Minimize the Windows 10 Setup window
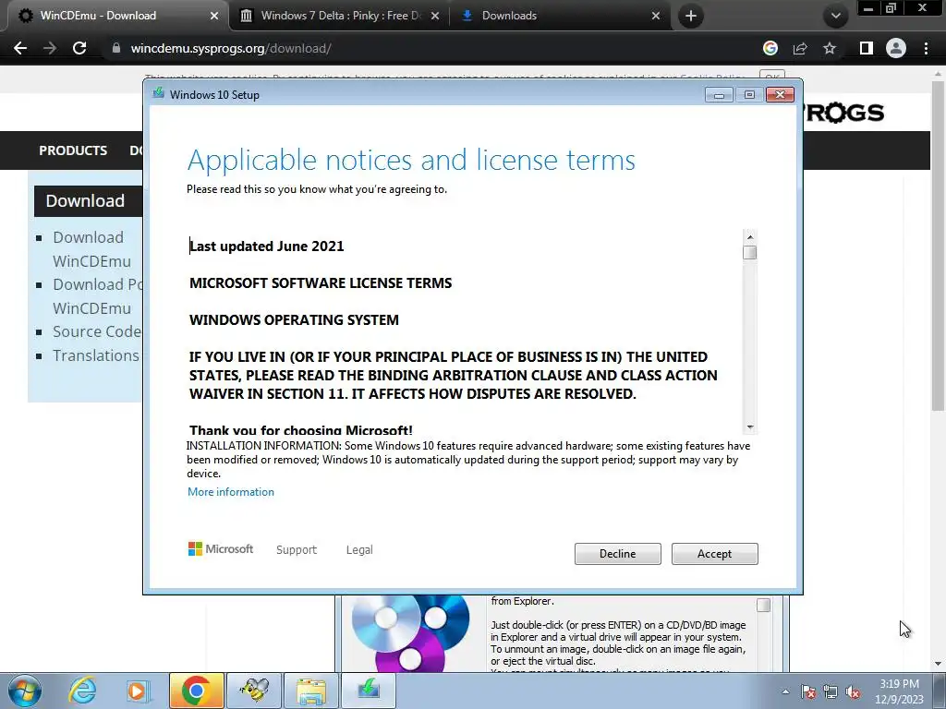The height and width of the screenshot is (709, 946). point(719,95)
